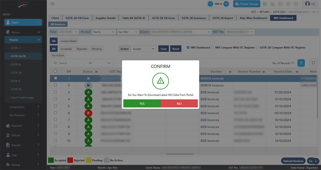The height and width of the screenshot is (170, 321).
Task: Open the Period Yearly dropdown
Action: coord(104,32)
